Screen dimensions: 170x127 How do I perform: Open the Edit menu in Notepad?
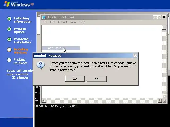coord(53,22)
